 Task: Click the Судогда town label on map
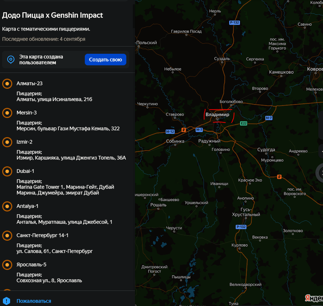[266, 150]
